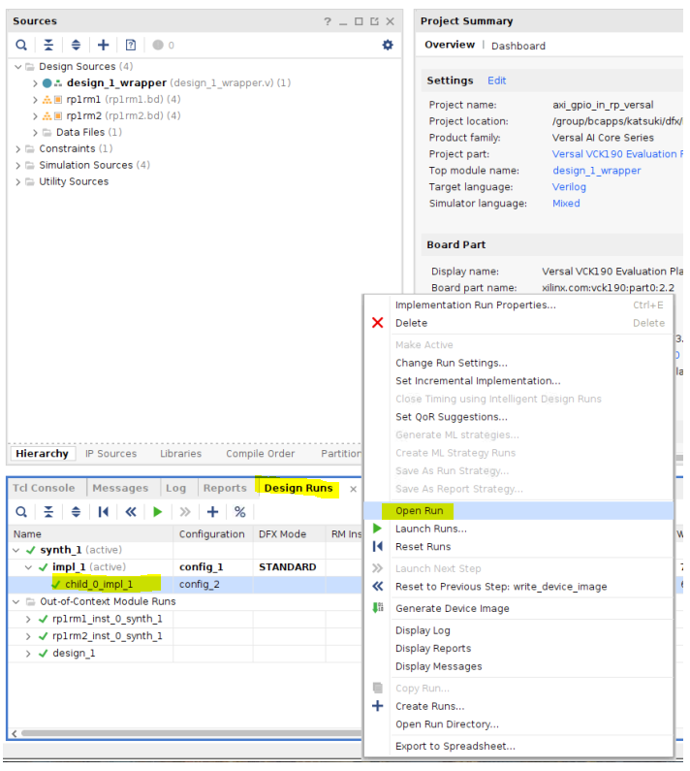Choose Implementation Run Properties menu entry
The height and width of the screenshot is (771, 690).
click(x=518, y=305)
